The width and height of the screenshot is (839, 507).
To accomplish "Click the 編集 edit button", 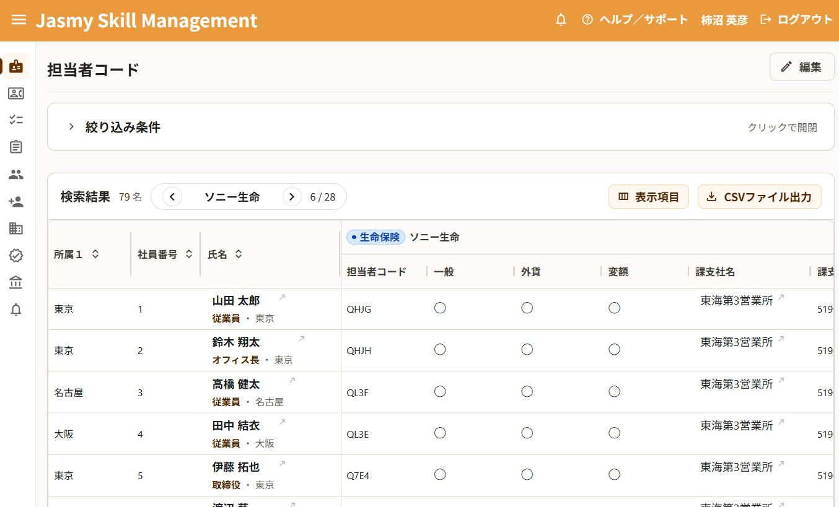I will [802, 67].
